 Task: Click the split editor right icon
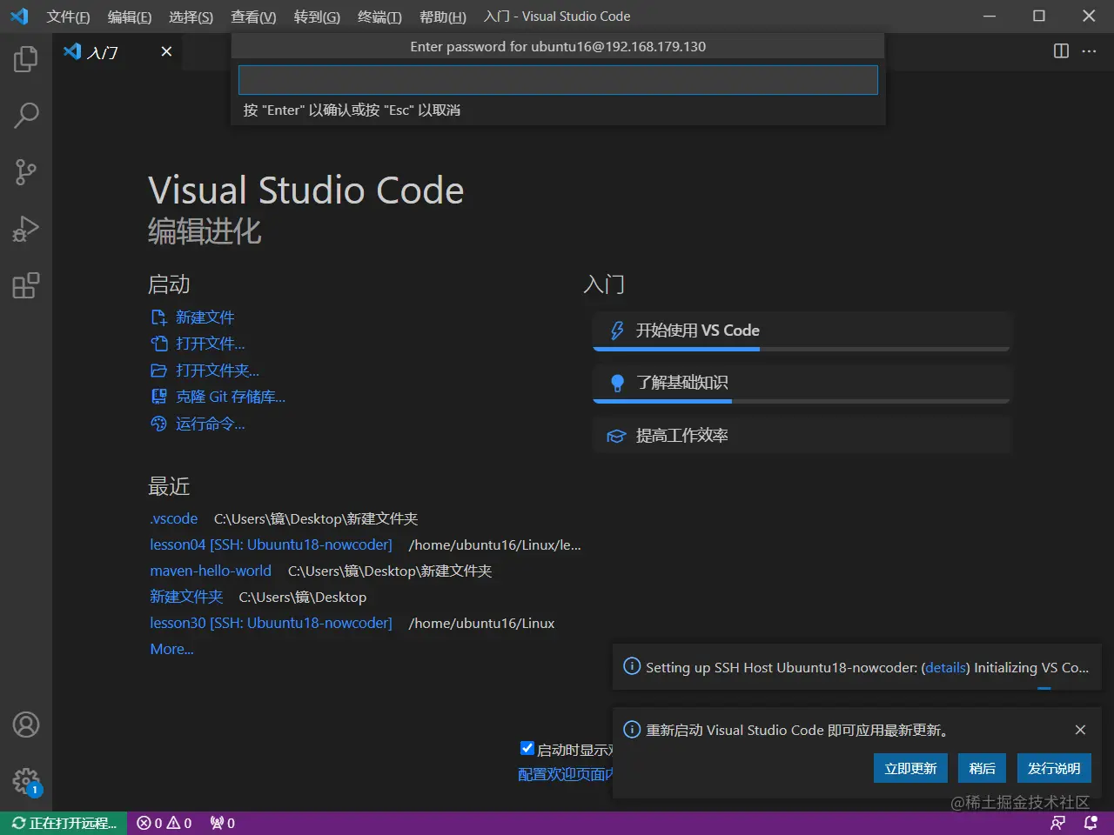click(1061, 51)
